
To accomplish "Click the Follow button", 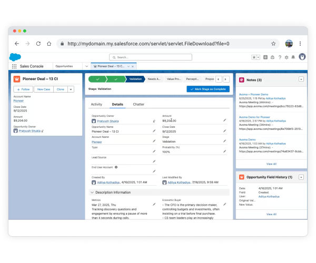I will pos(24,89).
